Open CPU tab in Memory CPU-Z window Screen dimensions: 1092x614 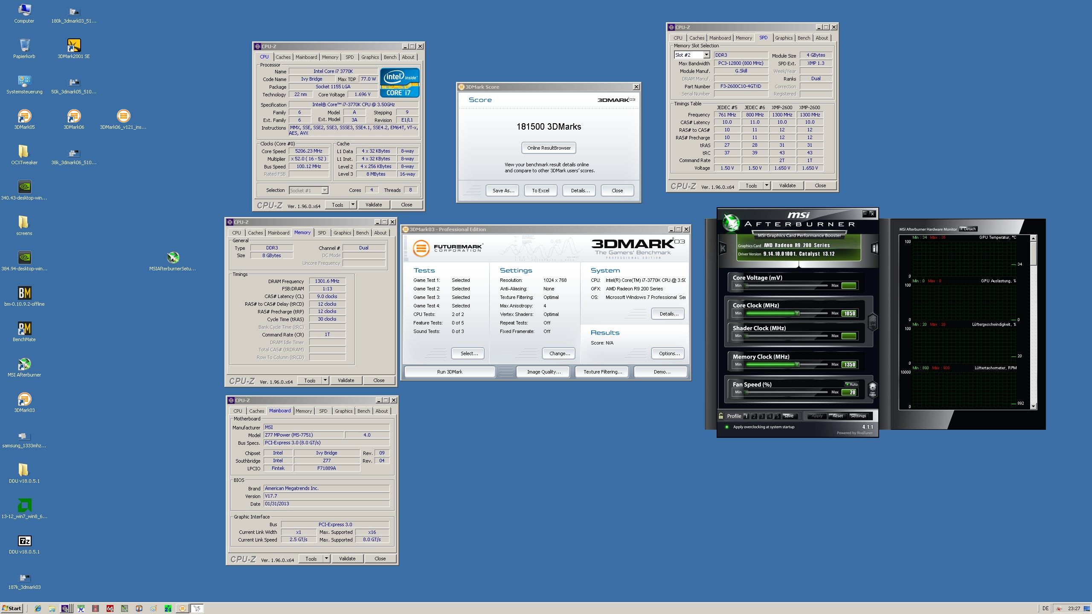(236, 233)
